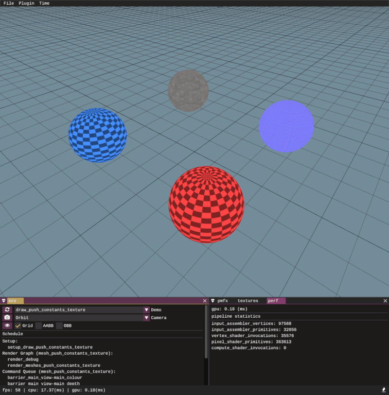Toggle the eye visibility button
This screenshot has height=395, width=389.
click(x=7, y=326)
